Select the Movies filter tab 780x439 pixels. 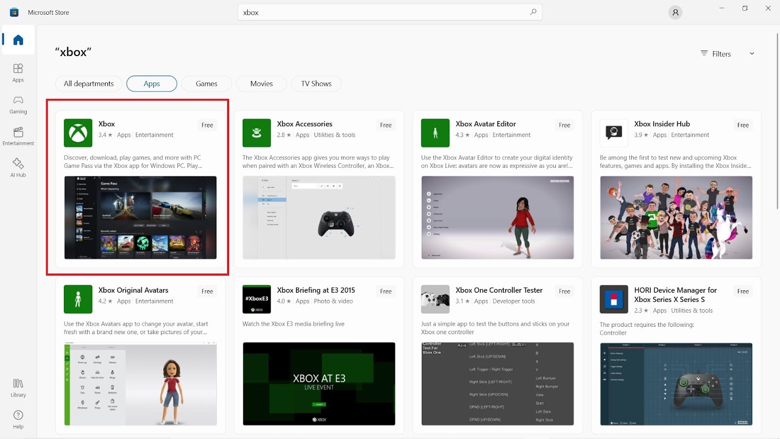coord(262,83)
